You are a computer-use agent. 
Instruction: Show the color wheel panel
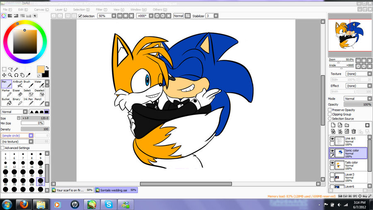(x=4, y=16)
